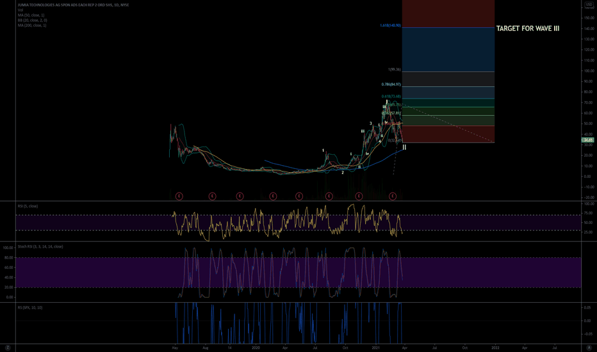Click the Stoch RSI (3, 3, 14, 14, close) label
The image size is (597, 352).
40,246
